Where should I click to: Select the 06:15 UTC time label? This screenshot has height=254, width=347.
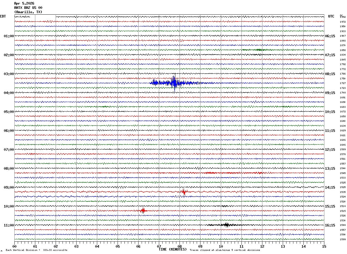[x=330, y=36]
